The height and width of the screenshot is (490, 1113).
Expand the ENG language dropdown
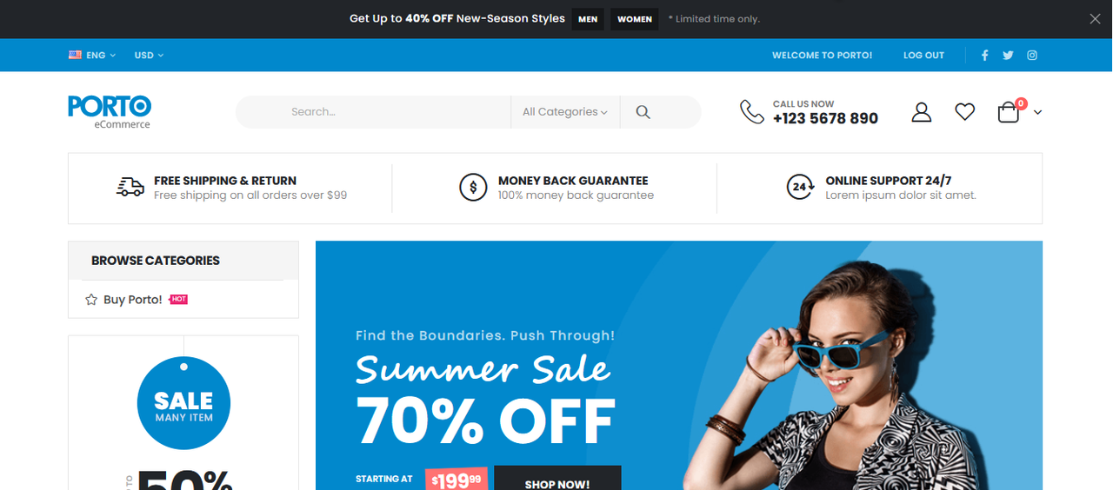click(x=92, y=56)
